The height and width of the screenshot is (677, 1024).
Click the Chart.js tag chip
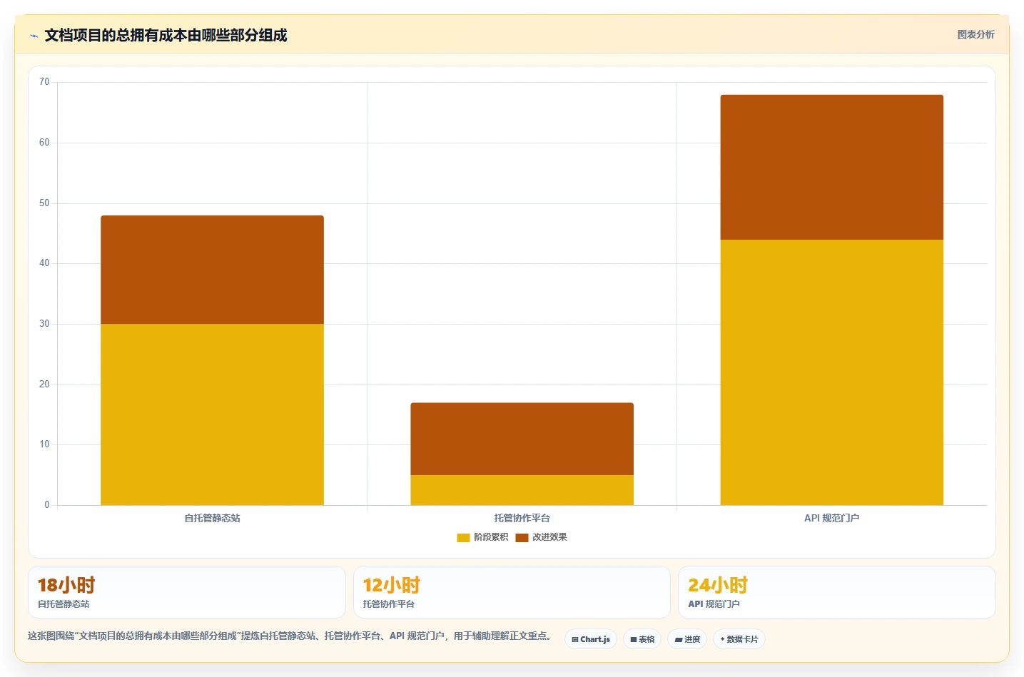pyautogui.click(x=591, y=639)
